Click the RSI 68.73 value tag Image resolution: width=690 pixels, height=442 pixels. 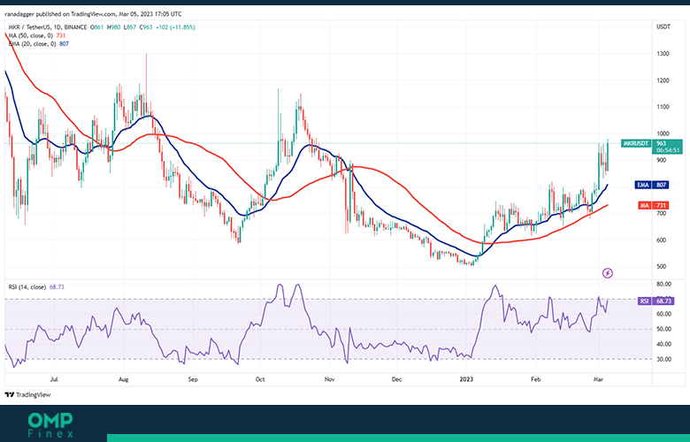point(655,301)
